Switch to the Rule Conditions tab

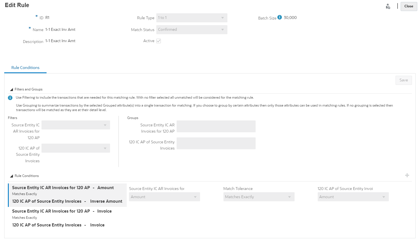click(x=25, y=68)
